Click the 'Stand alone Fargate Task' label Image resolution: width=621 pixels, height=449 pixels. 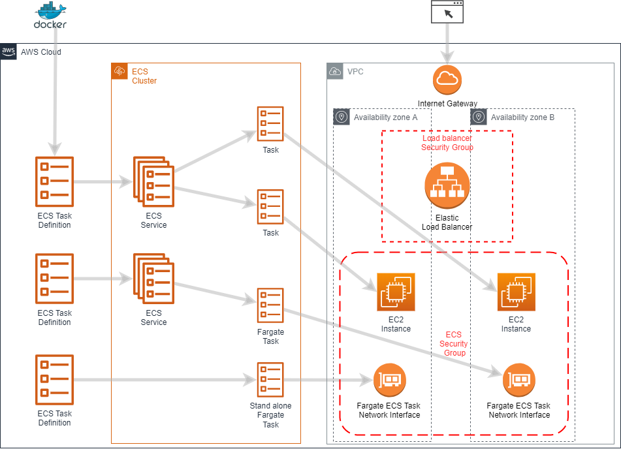pos(270,415)
